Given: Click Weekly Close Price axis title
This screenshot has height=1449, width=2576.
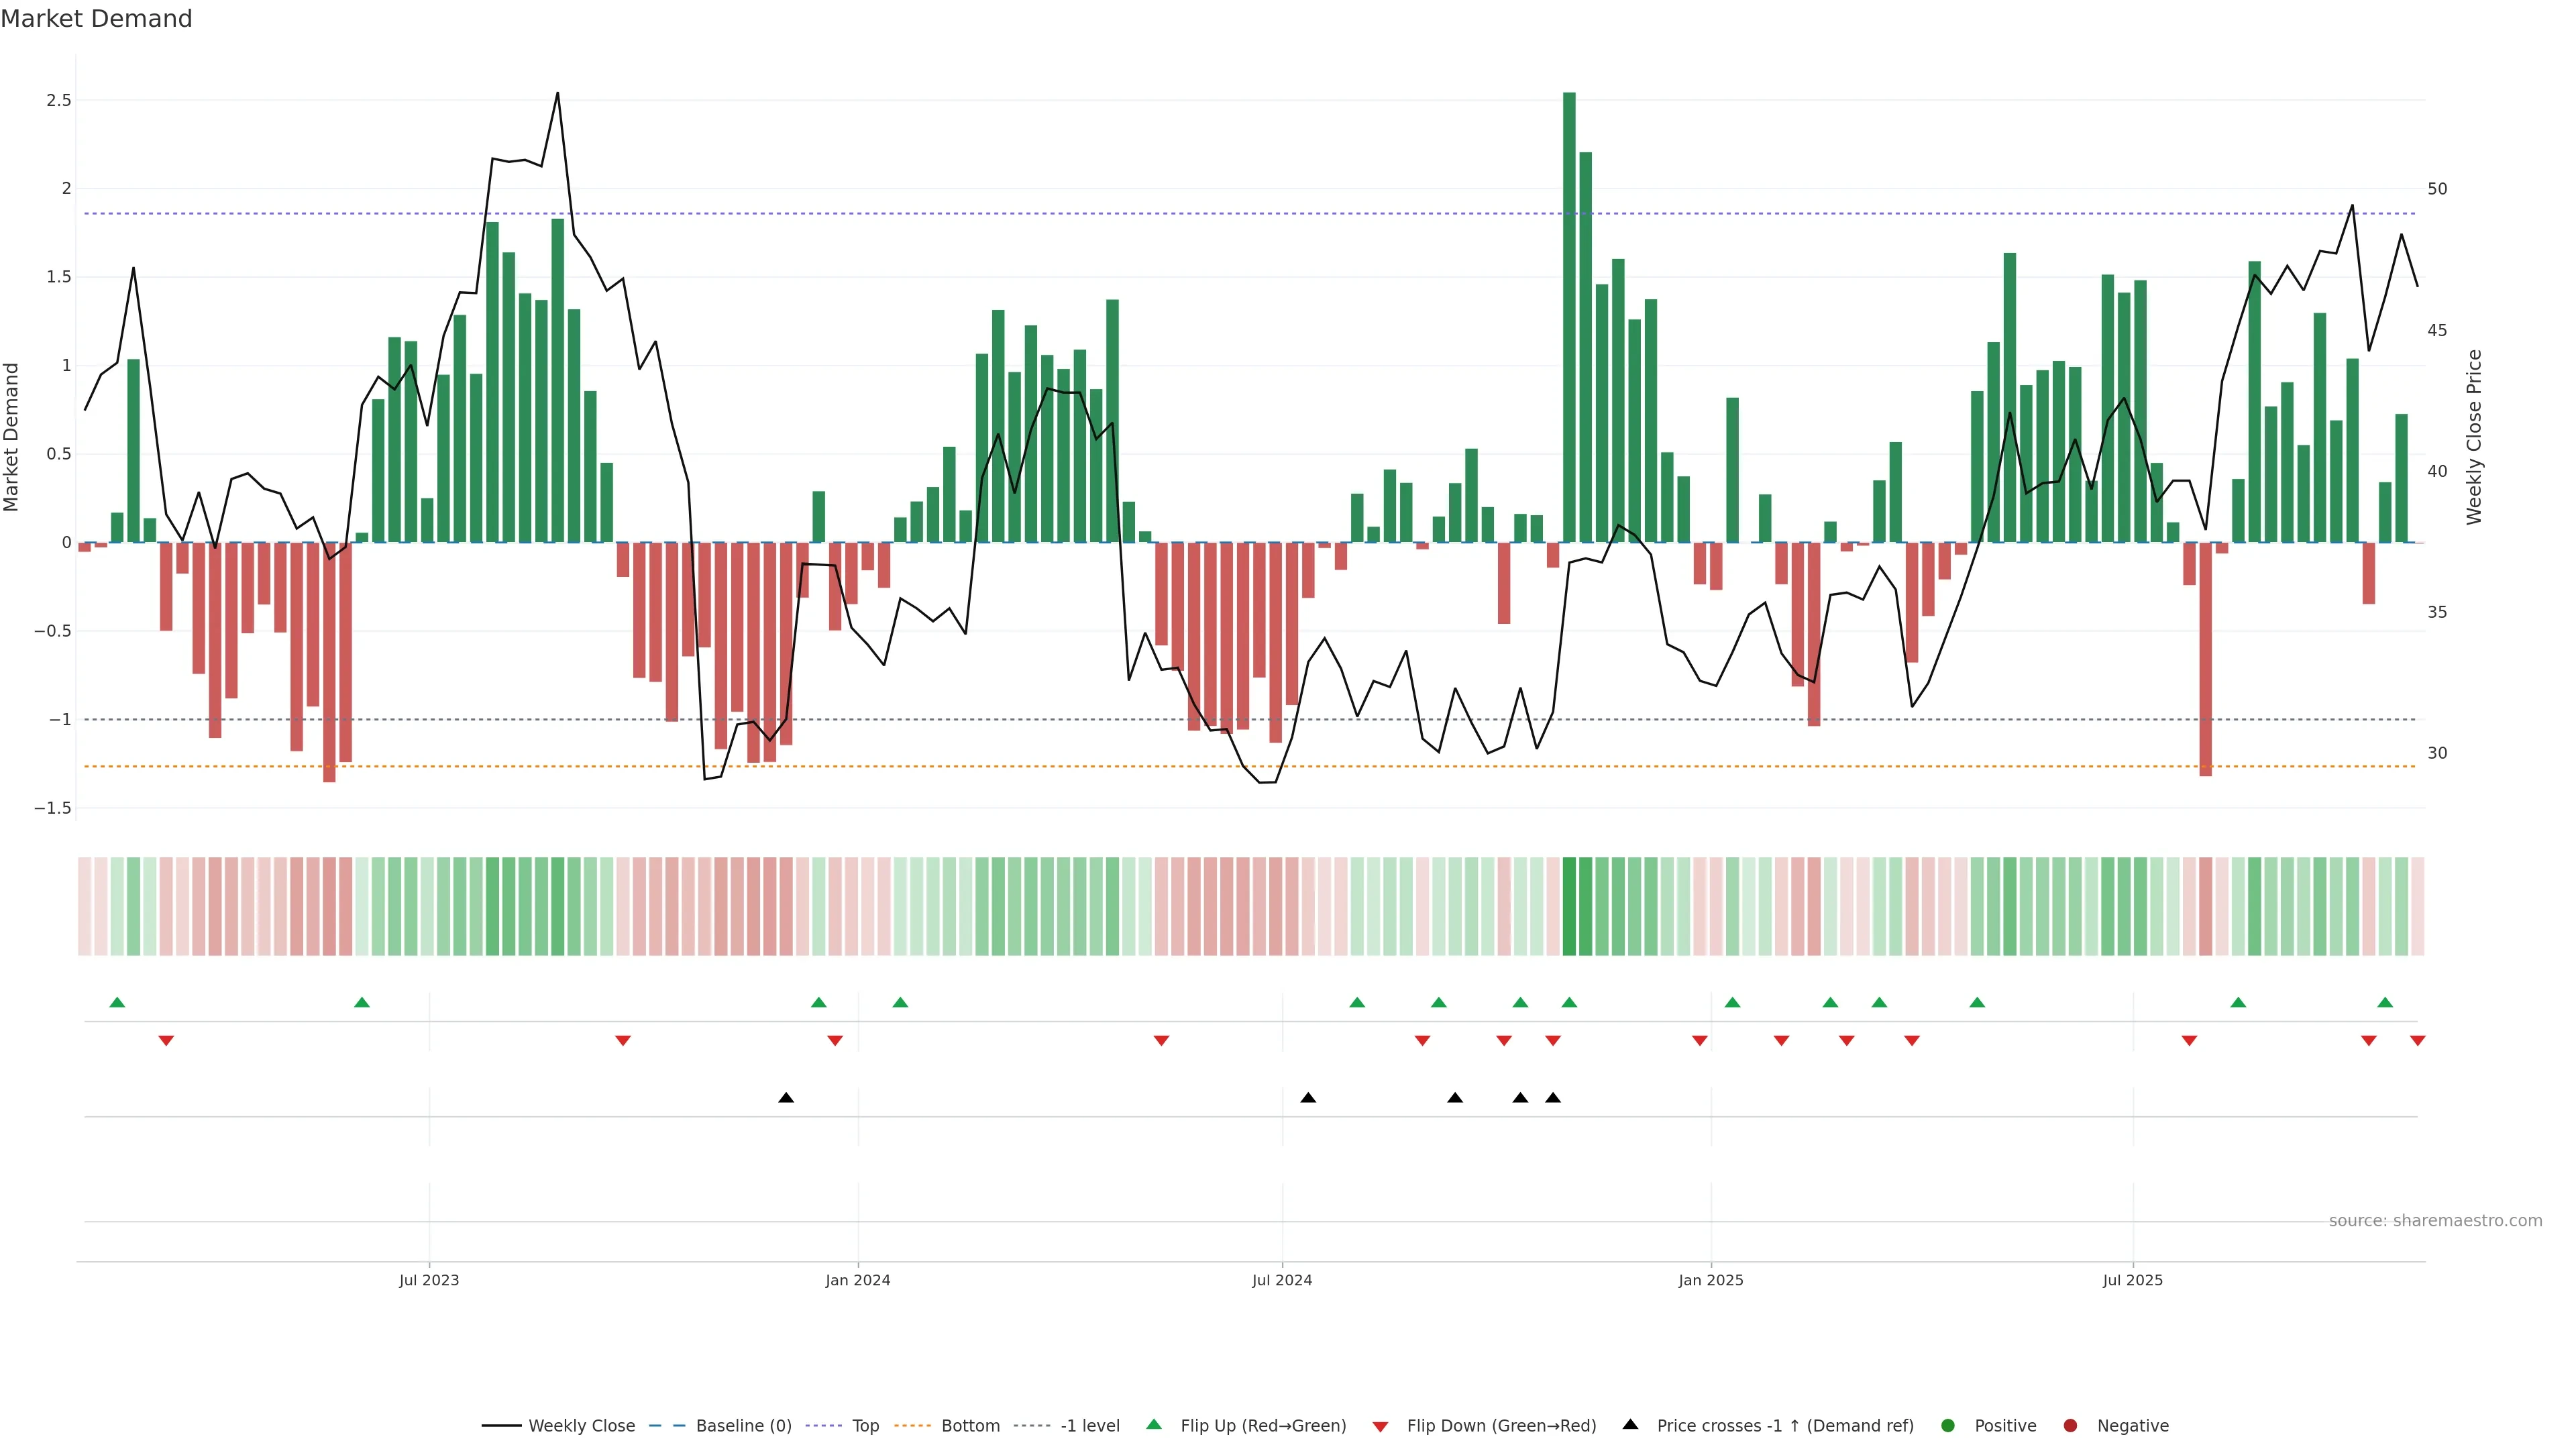Looking at the screenshot, I should (2474, 437).
